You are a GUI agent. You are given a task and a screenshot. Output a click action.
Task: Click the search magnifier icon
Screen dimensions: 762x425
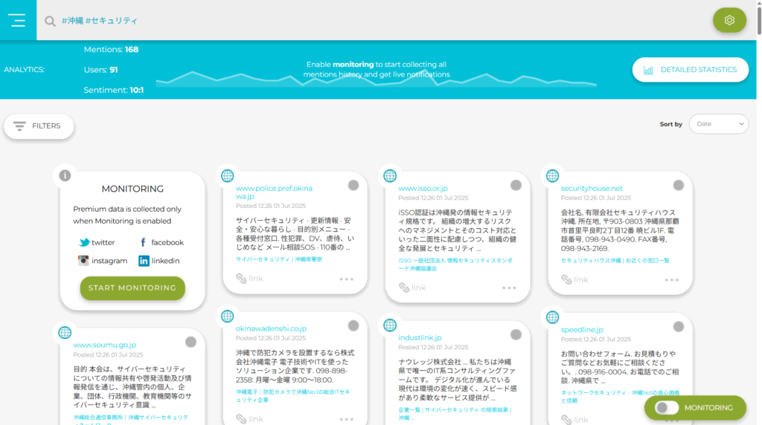50,21
